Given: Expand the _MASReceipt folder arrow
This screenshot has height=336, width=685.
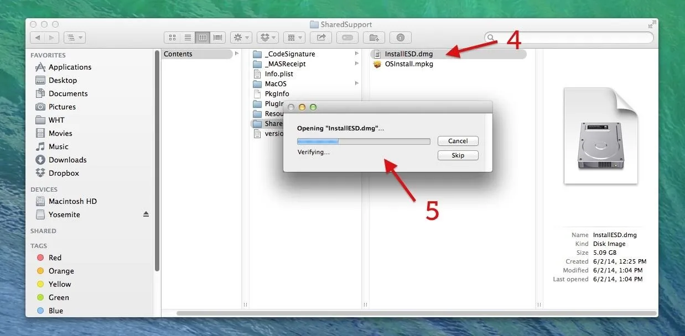Looking at the screenshot, I should pos(357,64).
